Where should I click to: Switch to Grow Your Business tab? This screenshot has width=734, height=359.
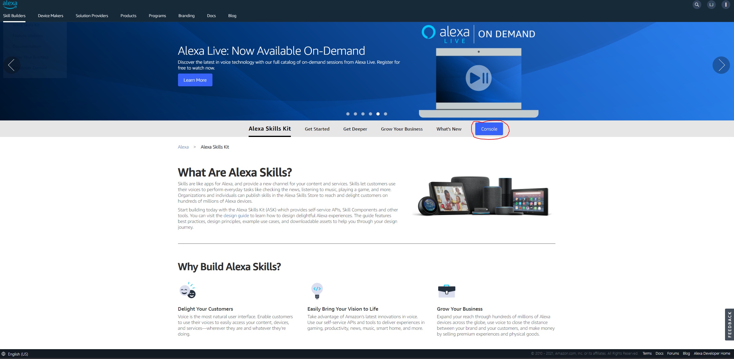[x=402, y=129]
